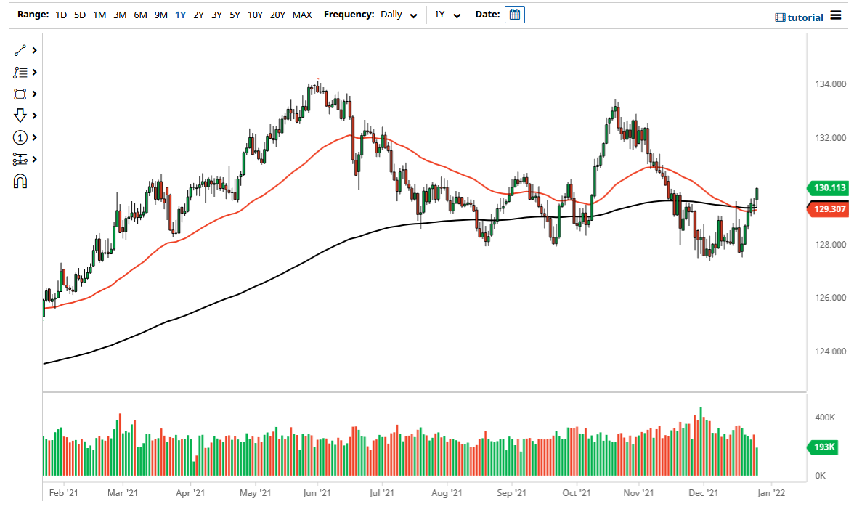The width and height of the screenshot is (854, 512).
Task: Click the 1Y range currently highlighted
Action: coord(180,14)
